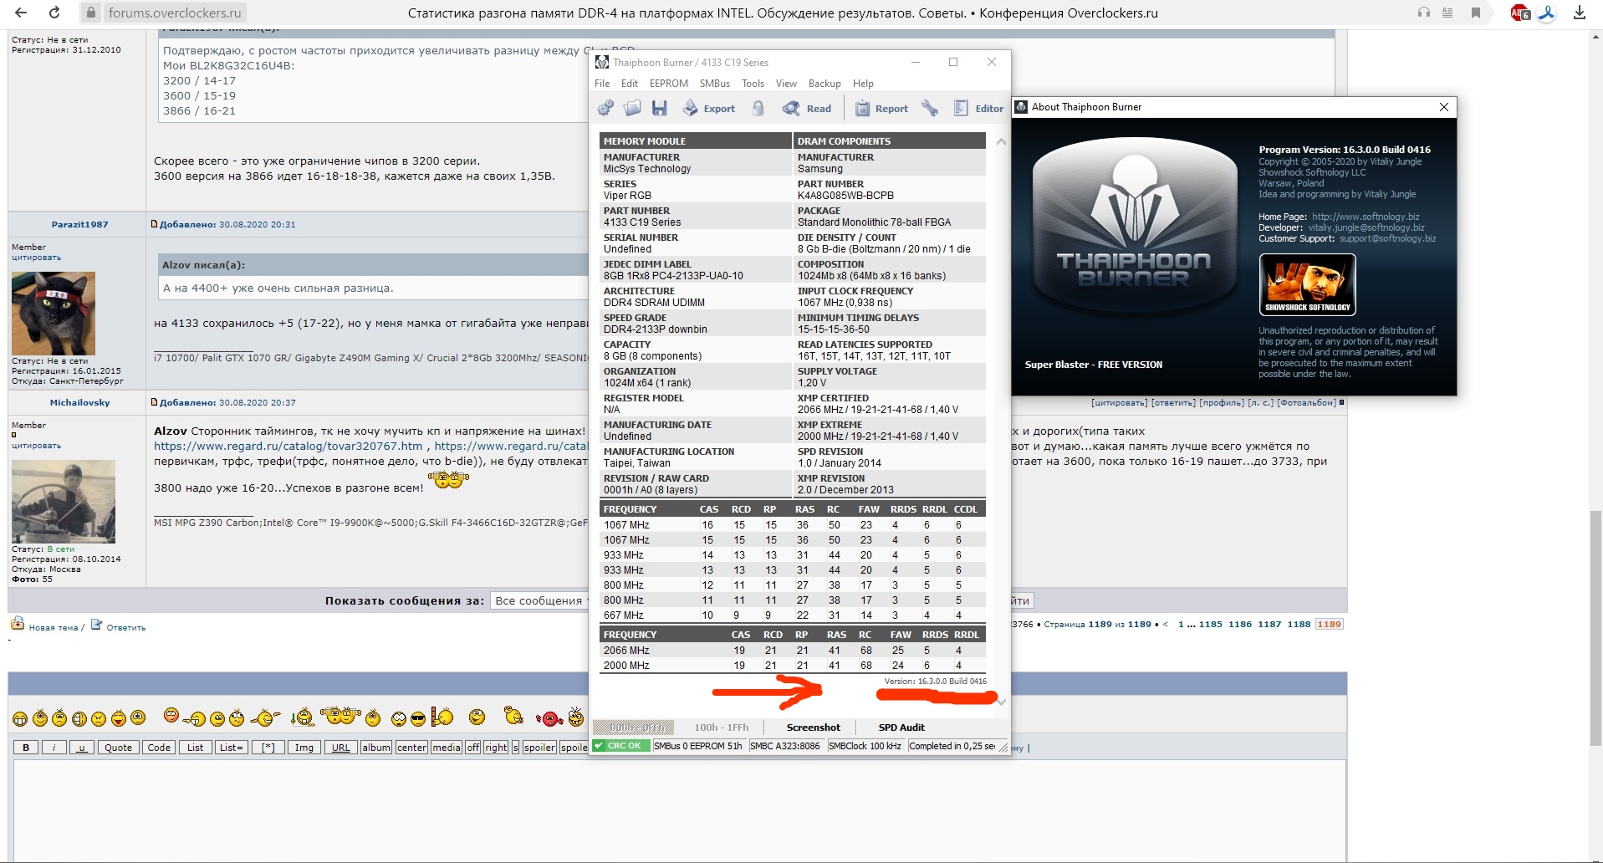
Task: Click the URL BBCode button
Action: click(340, 748)
